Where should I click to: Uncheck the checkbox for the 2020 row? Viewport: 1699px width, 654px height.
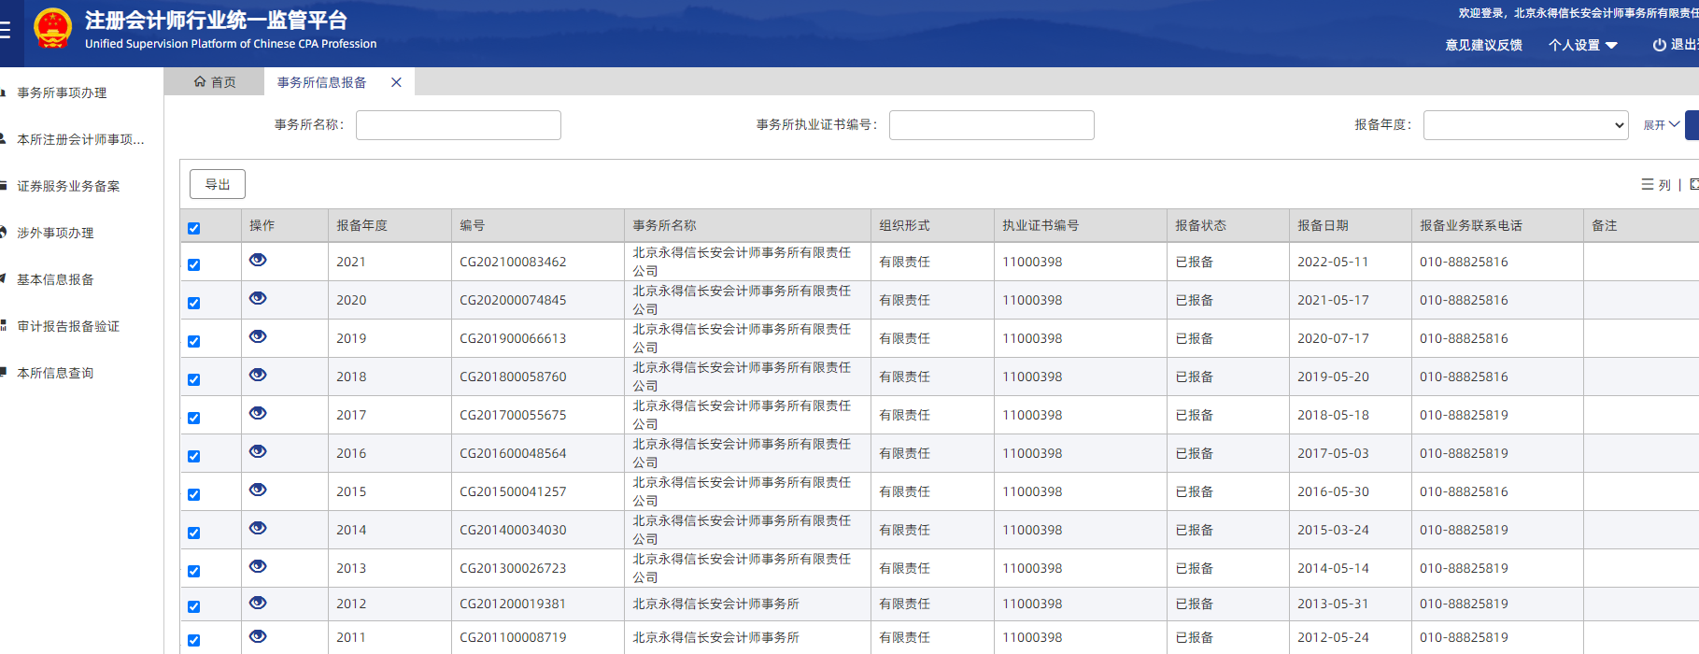[193, 303]
